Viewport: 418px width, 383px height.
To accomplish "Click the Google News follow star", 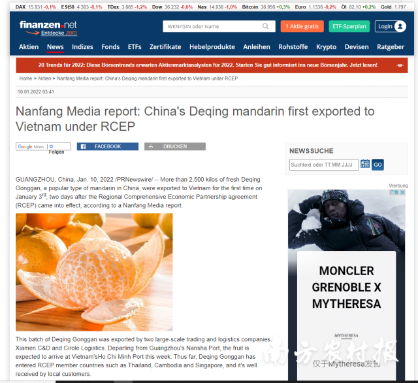I will [x=51, y=146].
